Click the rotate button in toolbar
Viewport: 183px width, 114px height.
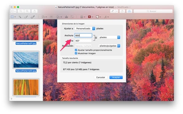(122, 11)
